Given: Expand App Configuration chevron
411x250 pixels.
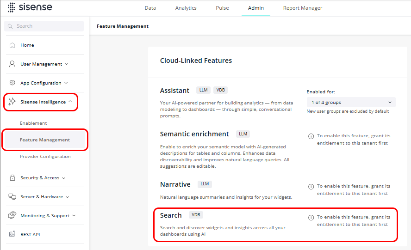Looking at the screenshot, I should pyautogui.click(x=66, y=83).
